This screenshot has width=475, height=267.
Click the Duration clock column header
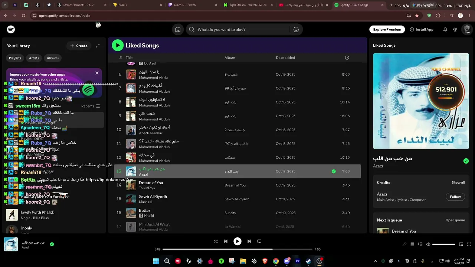tap(347, 57)
